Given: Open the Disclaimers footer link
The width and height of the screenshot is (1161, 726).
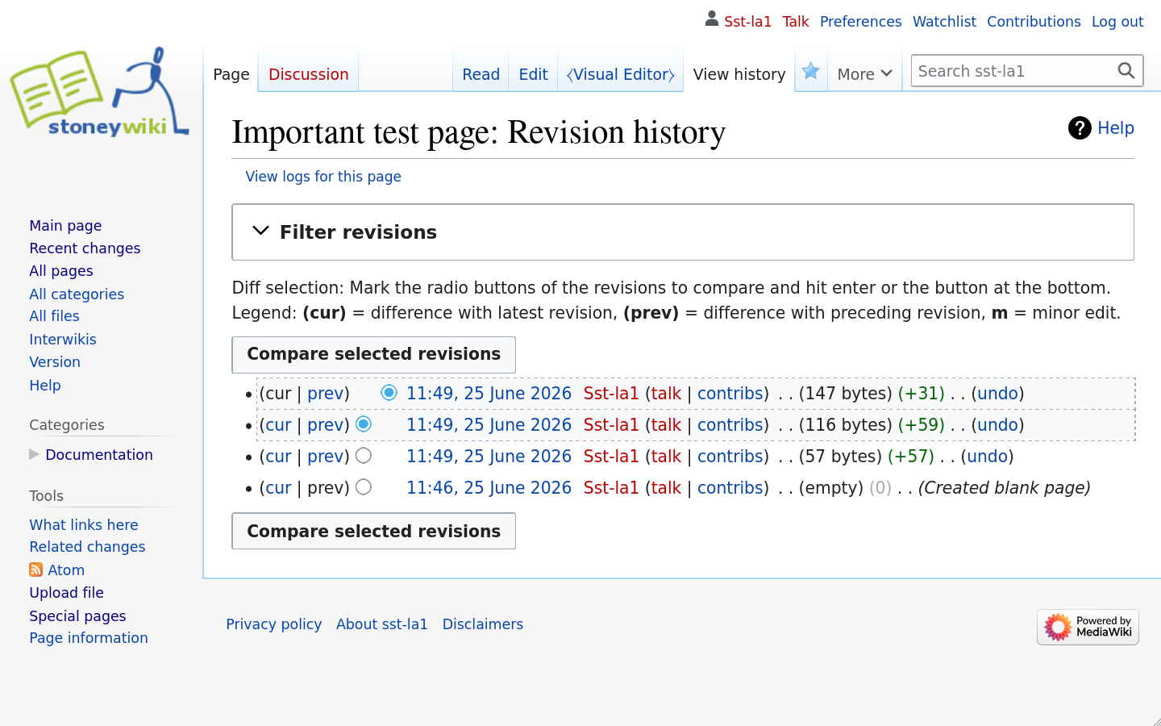Looking at the screenshot, I should (x=482, y=624).
